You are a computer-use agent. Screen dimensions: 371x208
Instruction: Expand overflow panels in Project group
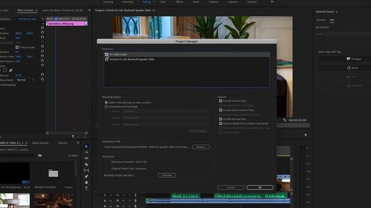pos(78,143)
